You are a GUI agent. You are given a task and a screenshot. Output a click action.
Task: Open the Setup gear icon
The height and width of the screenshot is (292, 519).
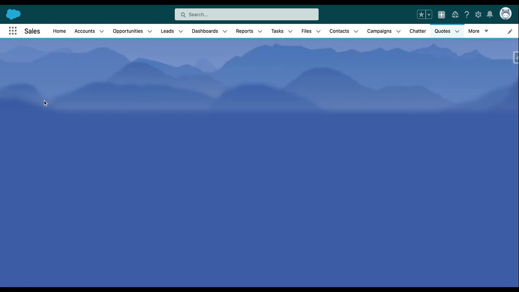478,15
